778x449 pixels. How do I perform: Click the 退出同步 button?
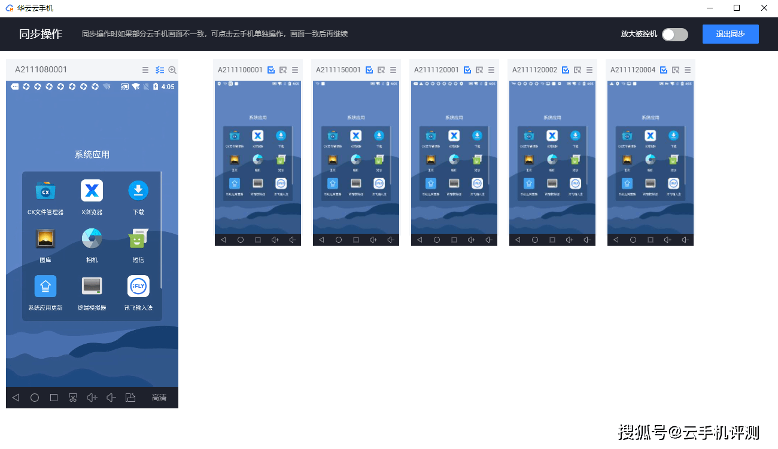pyautogui.click(x=731, y=34)
